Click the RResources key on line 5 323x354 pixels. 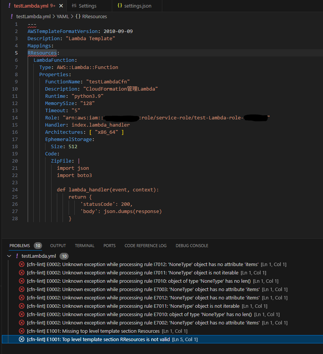click(42, 53)
